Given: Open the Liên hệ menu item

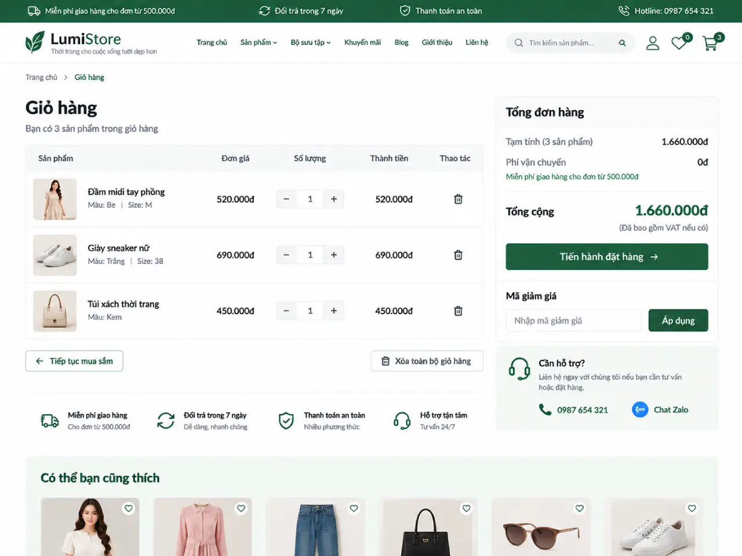Looking at the screenshot, I should pyautogui.click(x=477, y=42).
